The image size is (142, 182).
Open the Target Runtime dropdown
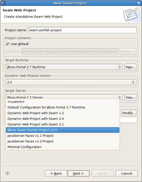tap(120, 67)
